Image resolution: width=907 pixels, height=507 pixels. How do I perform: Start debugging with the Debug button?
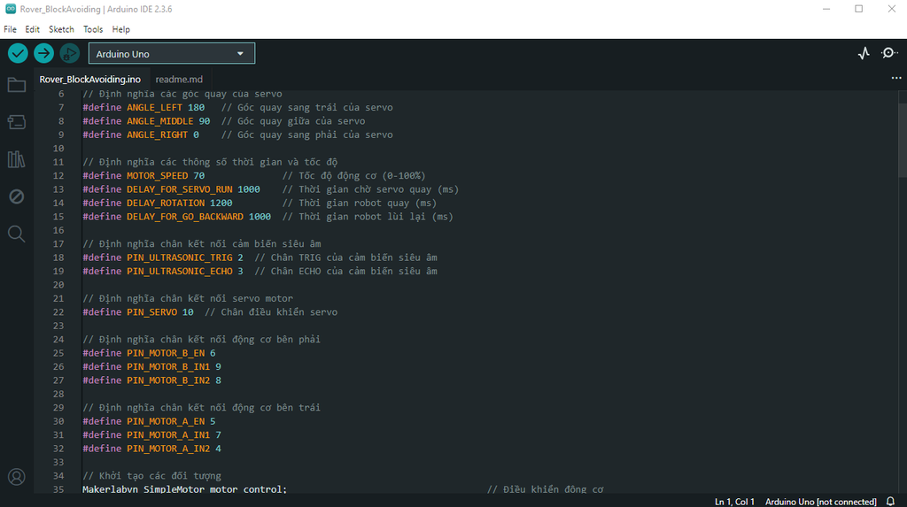pyautogui.click(x=69, y=53)
